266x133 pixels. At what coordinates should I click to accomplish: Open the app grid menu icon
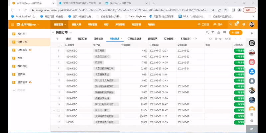coord(12,24)
